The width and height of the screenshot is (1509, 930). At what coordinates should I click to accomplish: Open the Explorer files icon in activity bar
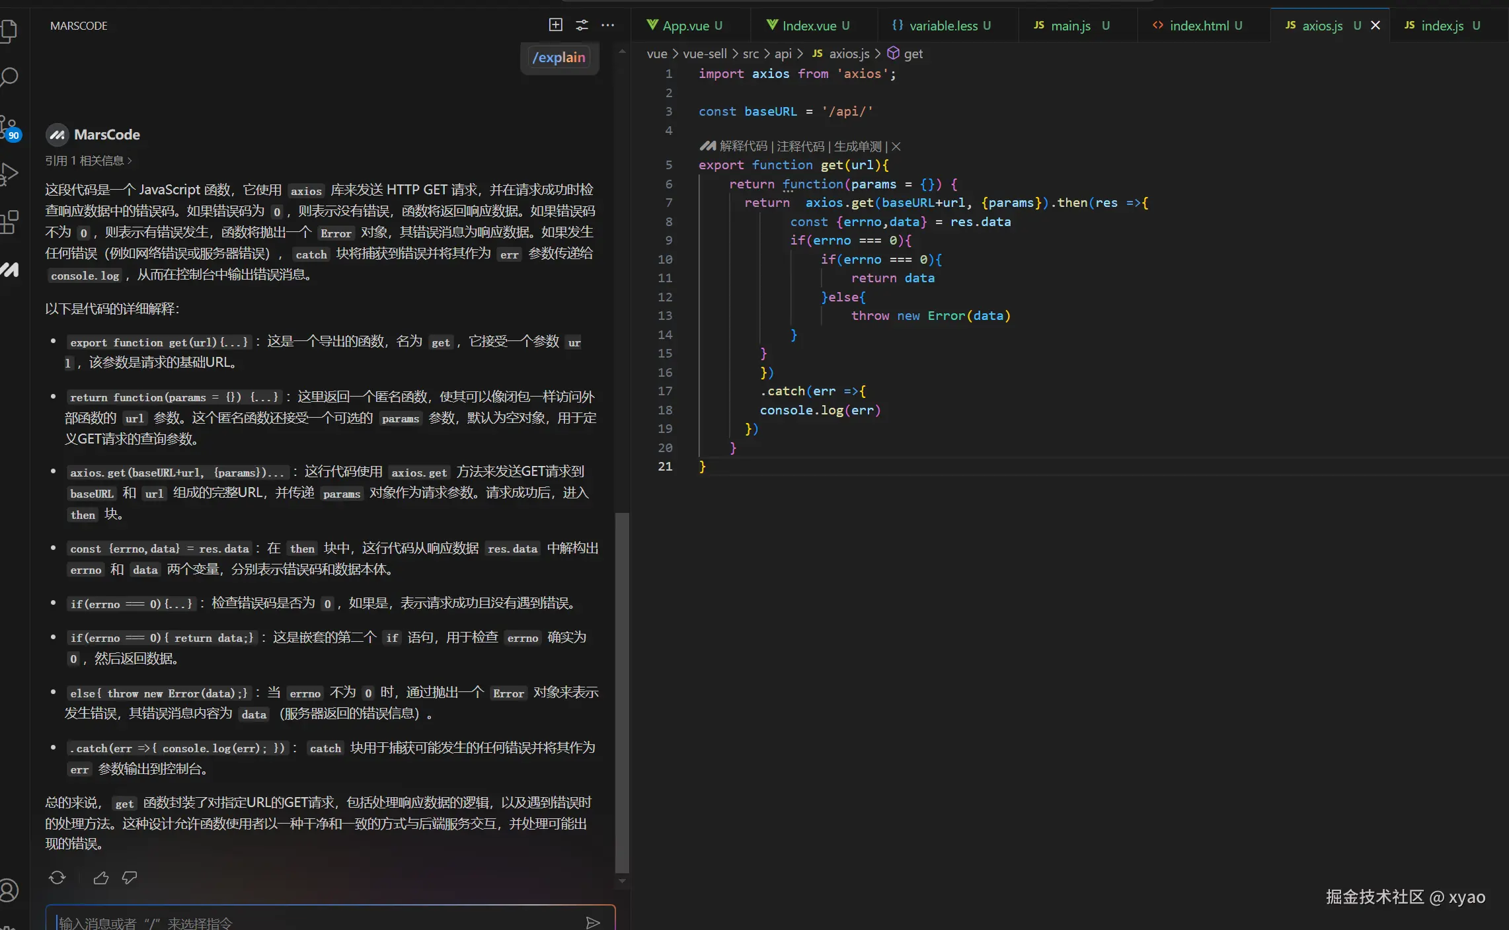coord(9,30)
